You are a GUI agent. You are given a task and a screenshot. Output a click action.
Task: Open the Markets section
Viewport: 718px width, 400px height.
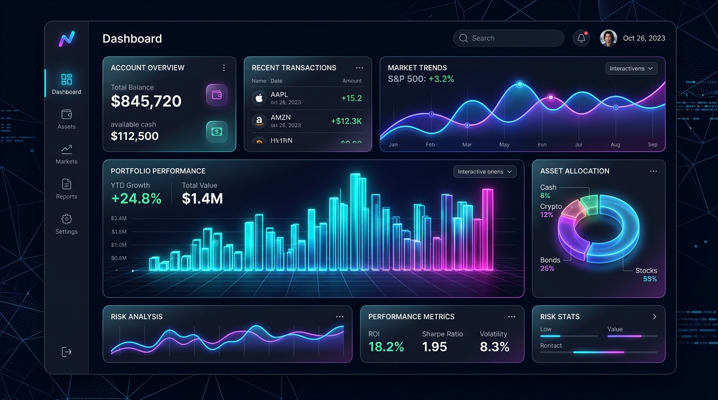pos(66,154)
